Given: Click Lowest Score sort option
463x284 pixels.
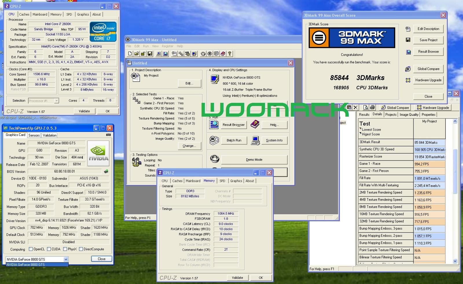Looking at the screenshot, I should [x=371, y=130].
